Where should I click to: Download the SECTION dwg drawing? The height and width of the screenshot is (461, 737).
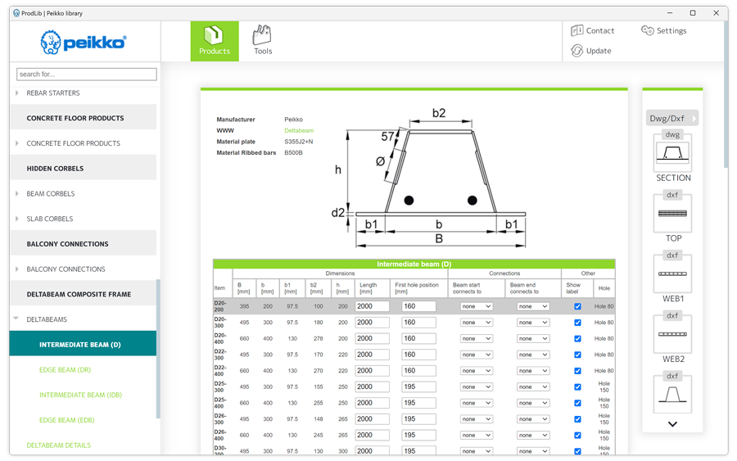click(x=672, y=151)
